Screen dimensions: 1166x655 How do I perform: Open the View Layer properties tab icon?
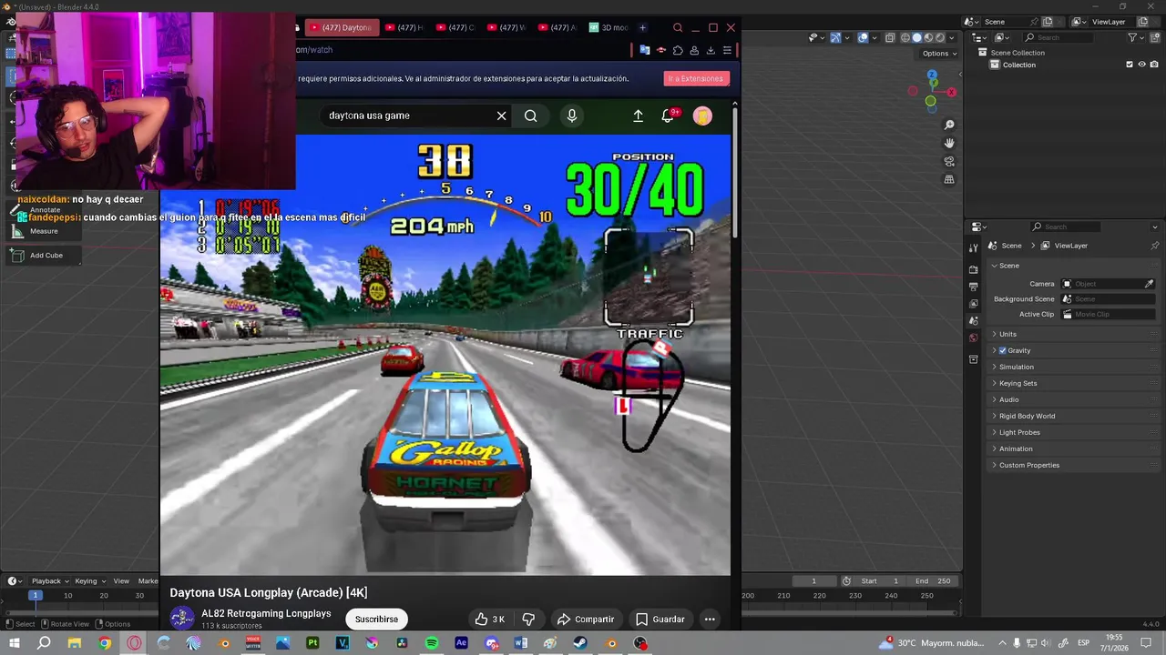point(974,304)
